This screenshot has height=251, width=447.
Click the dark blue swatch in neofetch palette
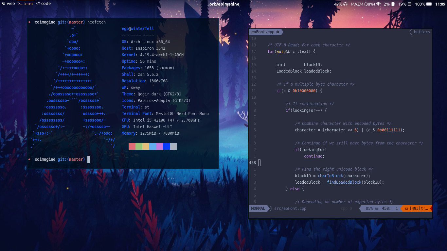click(166, 146)
